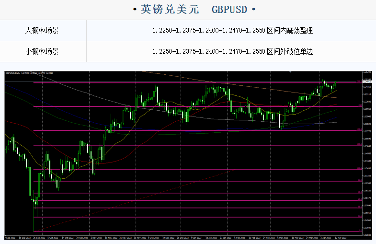376x244 pixels.
Task: Select the 小概率场景 row label
Action: (x=42, y=51)
